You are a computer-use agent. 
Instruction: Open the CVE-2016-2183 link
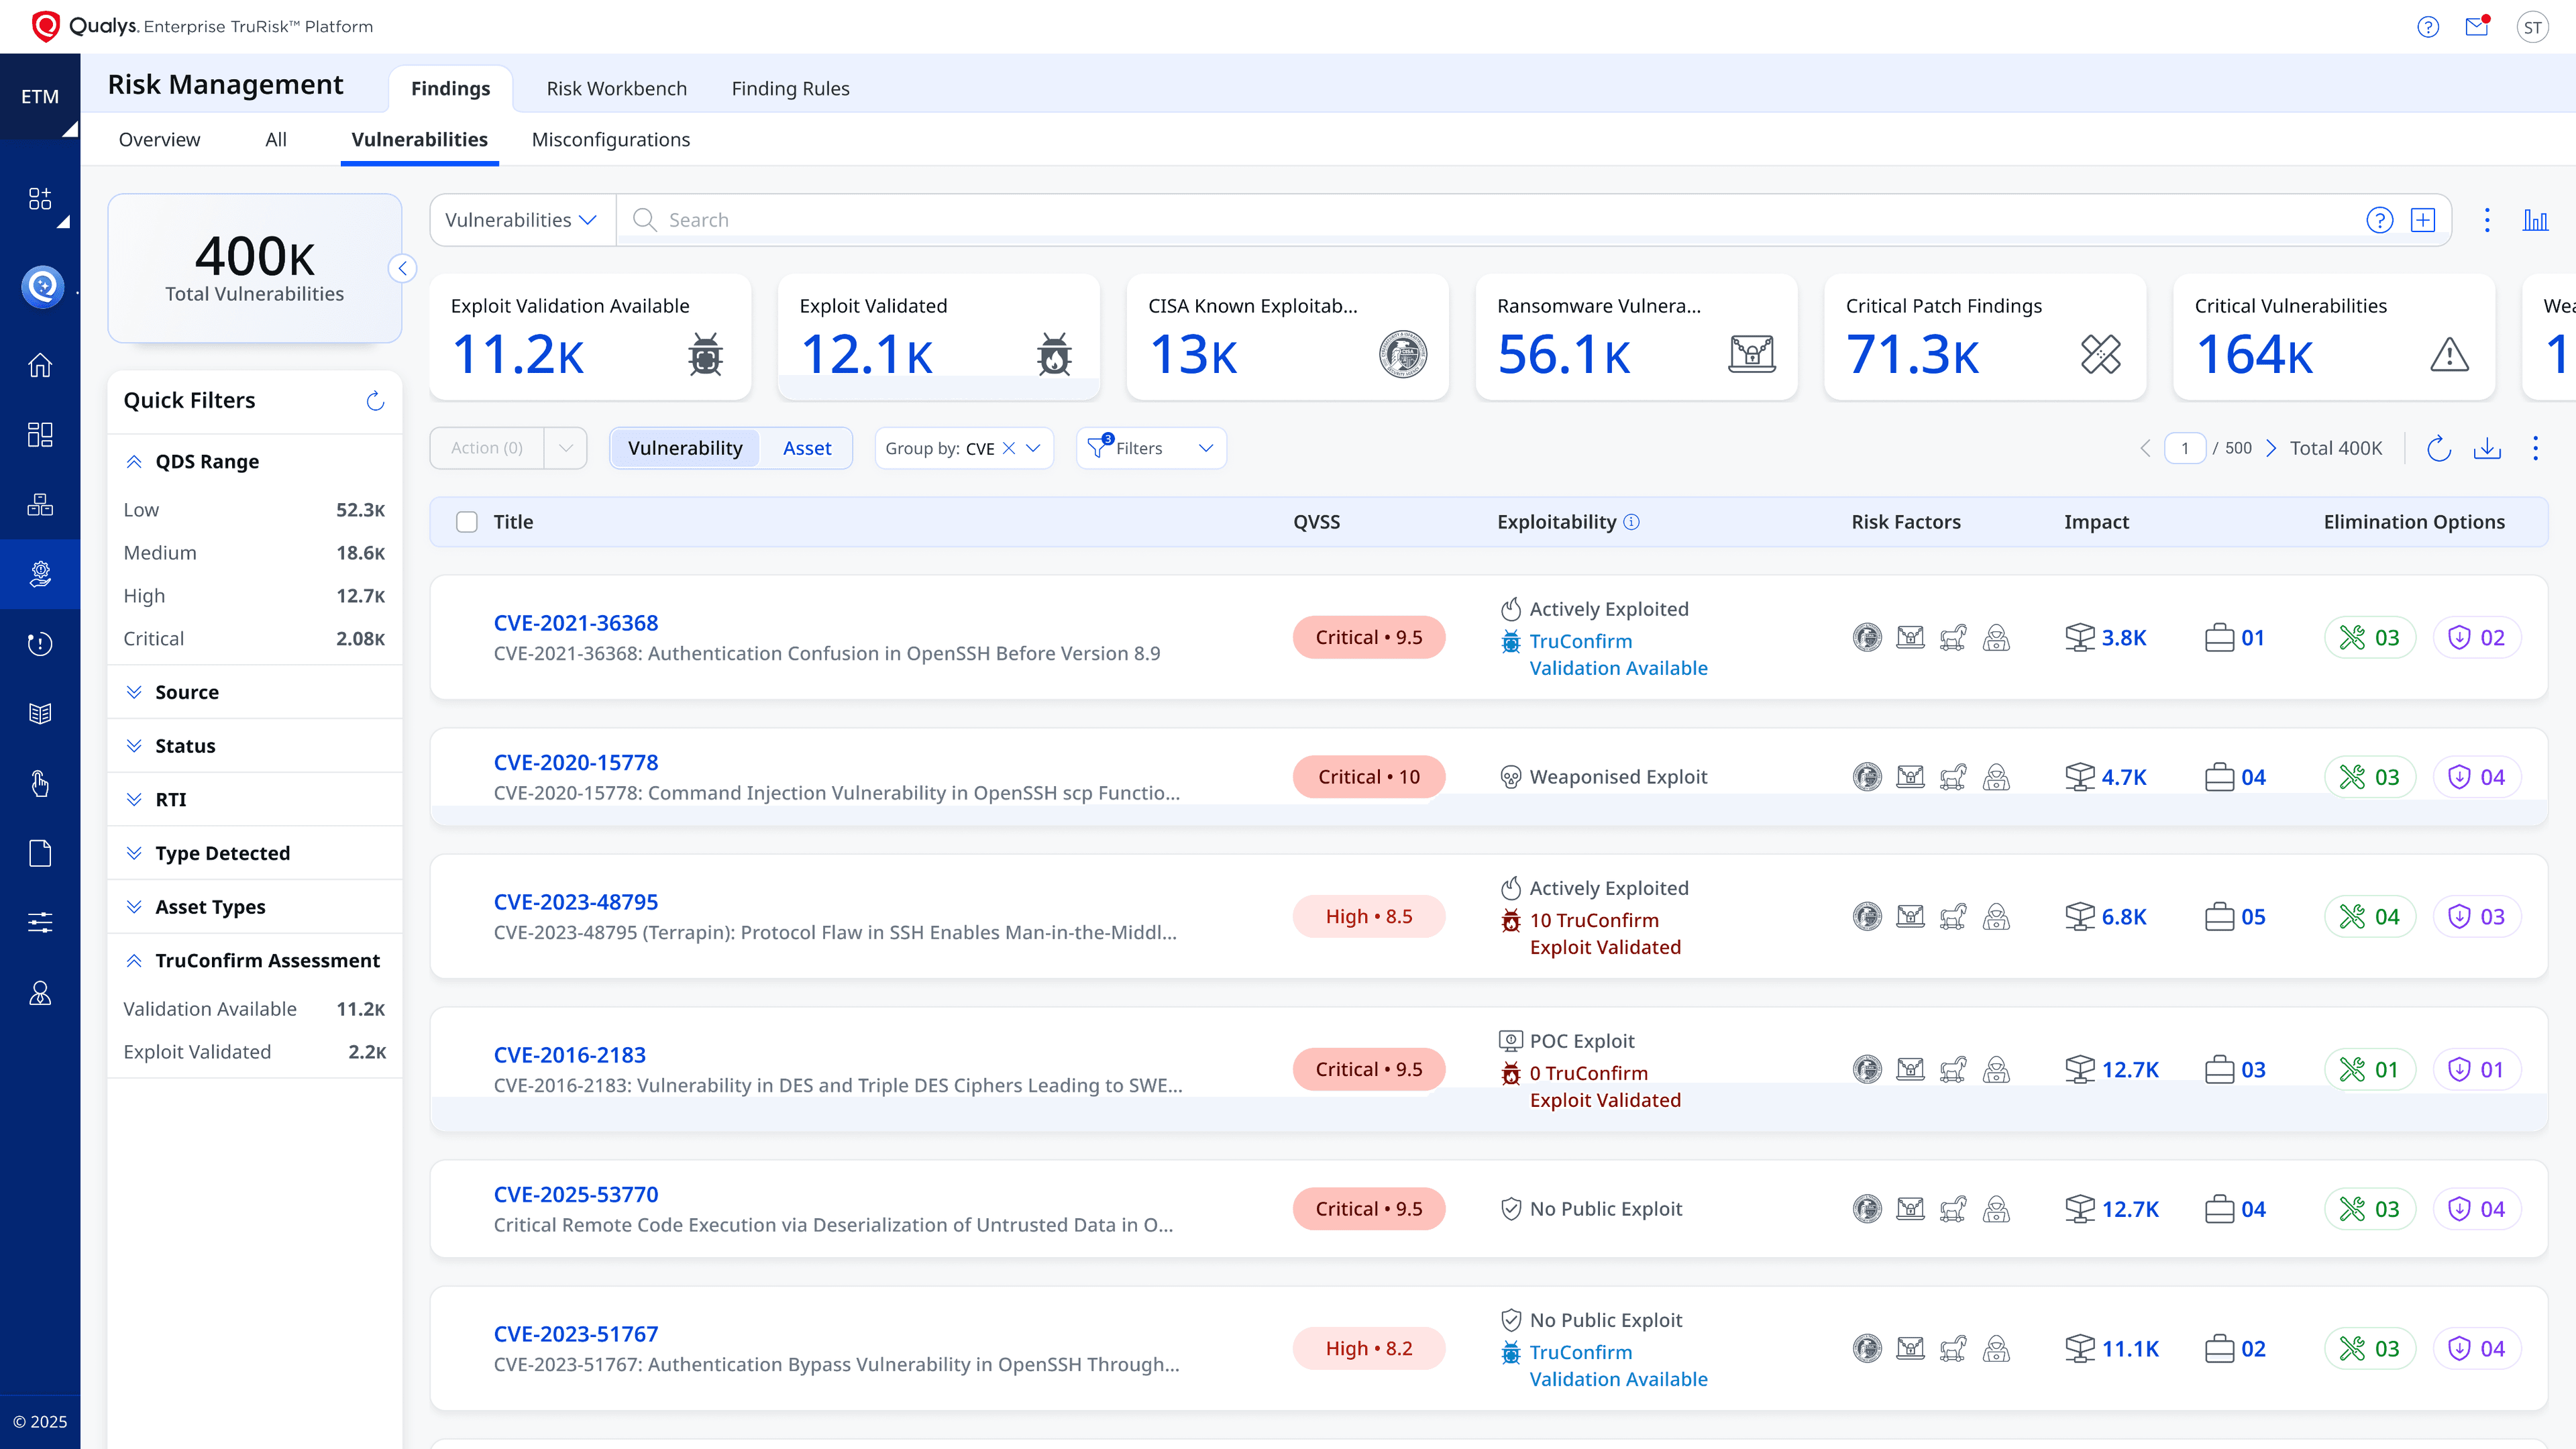coord(570,1055)
